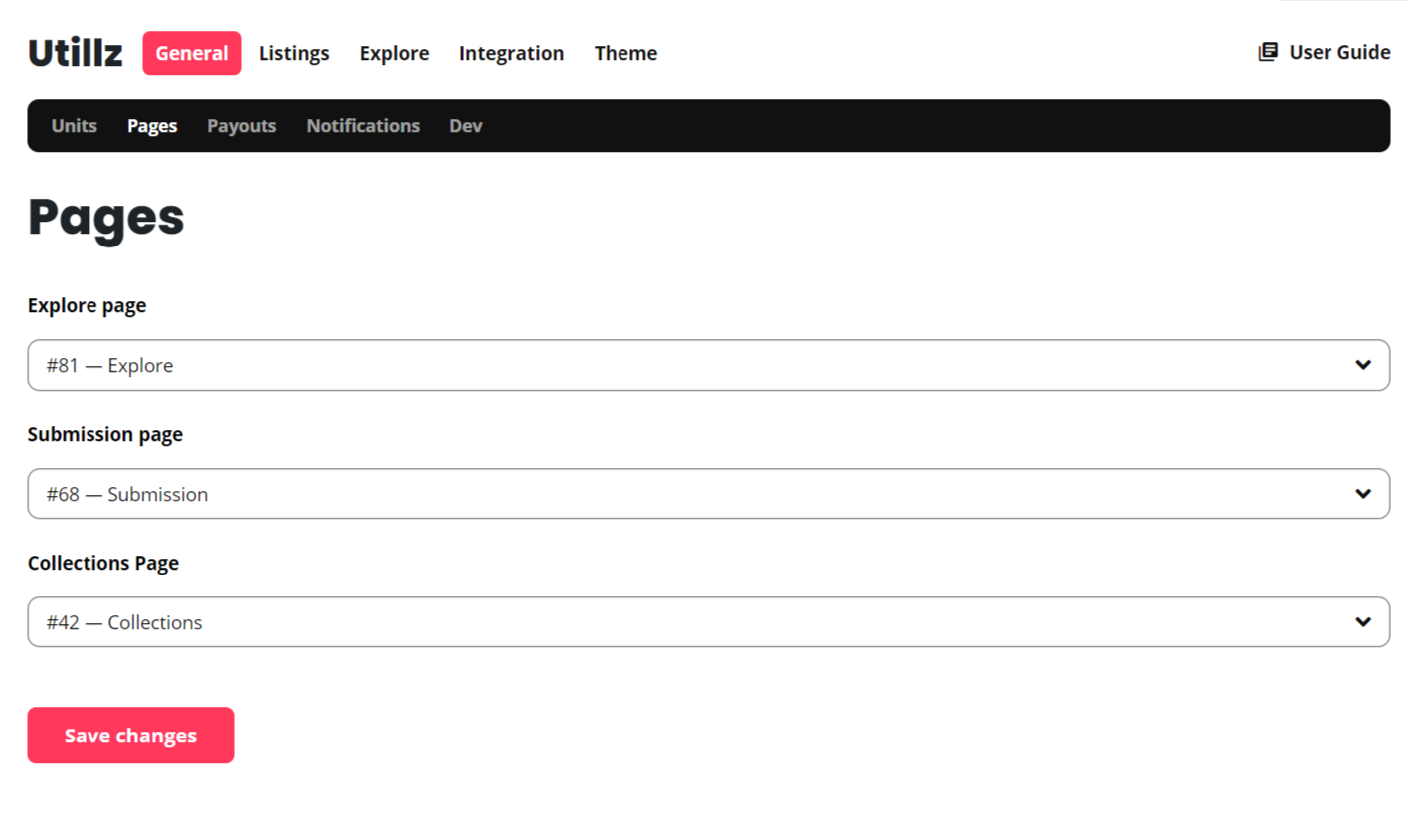Switch to the Listings tab
The height and width of the screenshot is (821, 1418).
(294, 53)
